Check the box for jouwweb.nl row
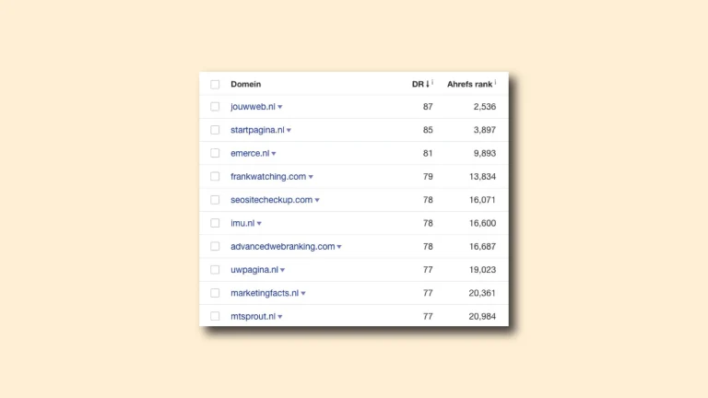The height and width of the screenshot is (398, 708). coord(215,107)
